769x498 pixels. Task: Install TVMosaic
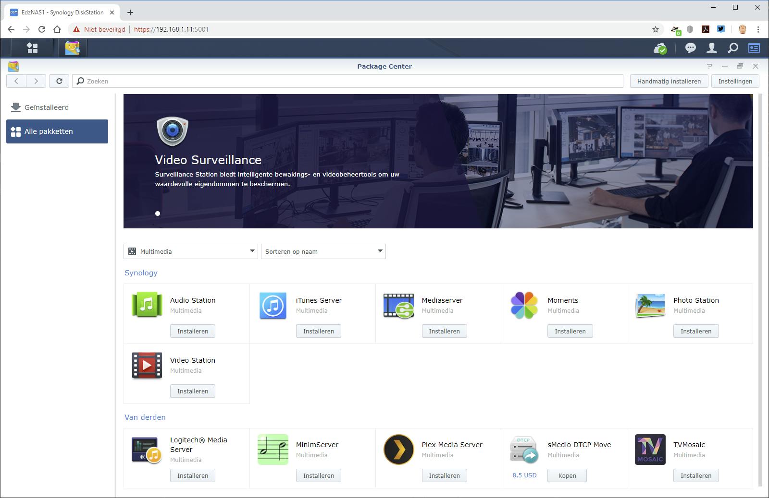(696, 475)
